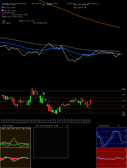Click the 'Stochastics: 28.52' readout
This screenshot has height=168, width=127.
point(8,13)
